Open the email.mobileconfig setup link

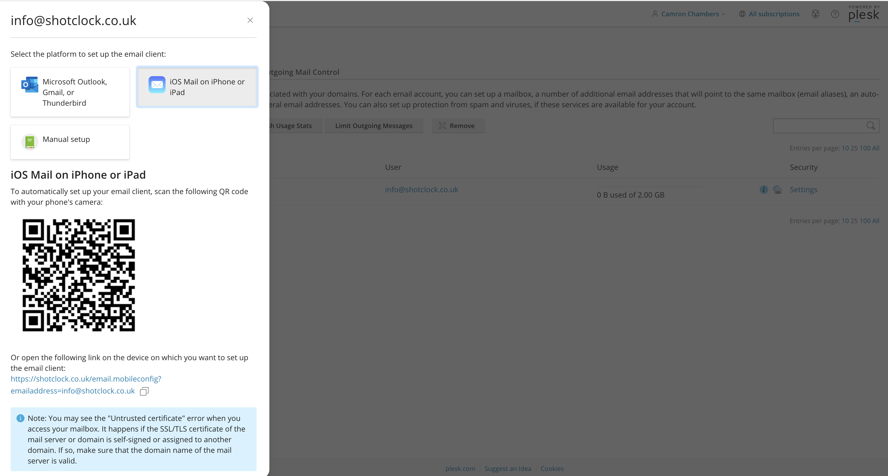(x=86, y=385)
